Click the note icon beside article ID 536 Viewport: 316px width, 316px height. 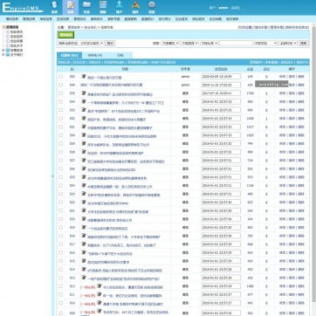84,93
